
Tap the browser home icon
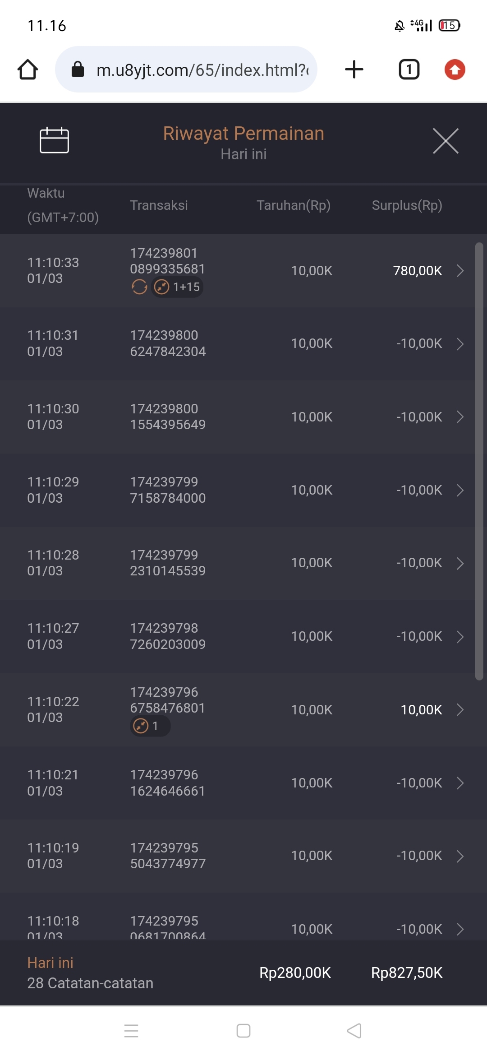(28, 69)
